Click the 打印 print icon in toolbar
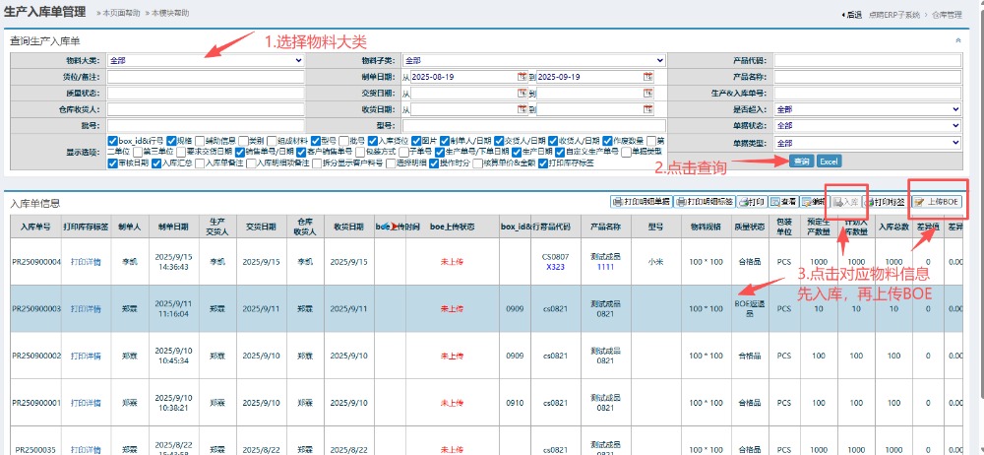This screenshot has height=455, width=984. (751, 201)
